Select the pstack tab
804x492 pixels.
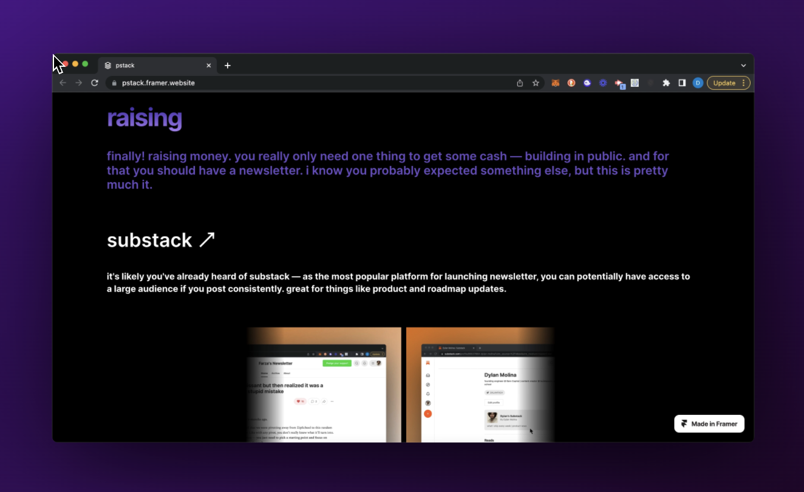158,66
